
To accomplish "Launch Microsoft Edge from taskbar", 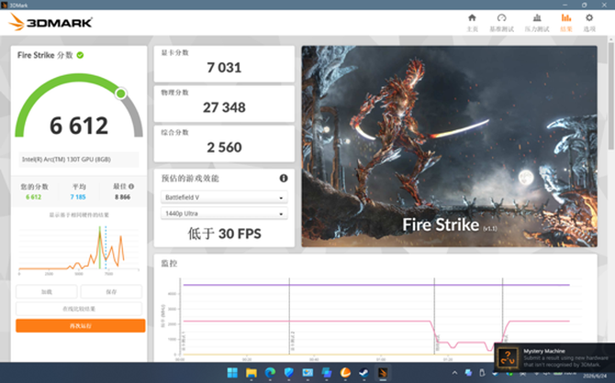I will click(270, 372).
